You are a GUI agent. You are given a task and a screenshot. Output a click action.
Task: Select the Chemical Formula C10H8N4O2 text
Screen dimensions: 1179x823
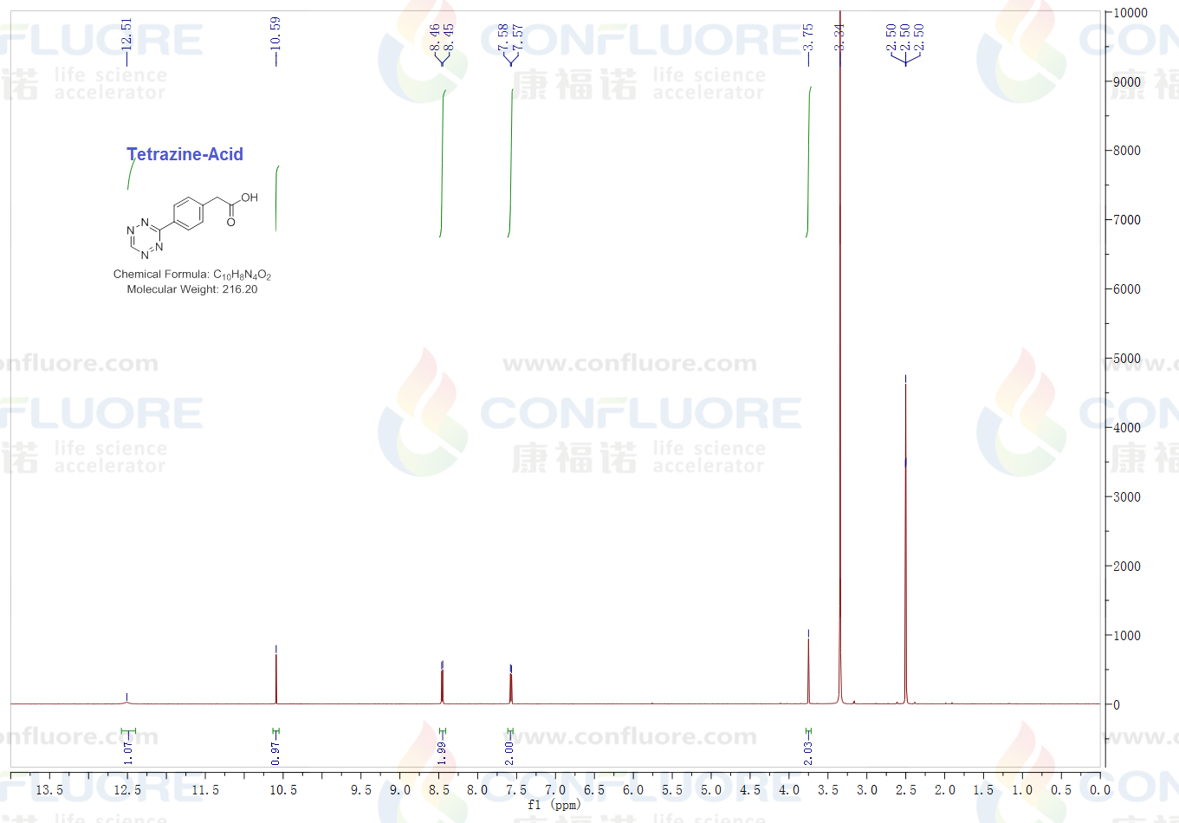point(191,275)
